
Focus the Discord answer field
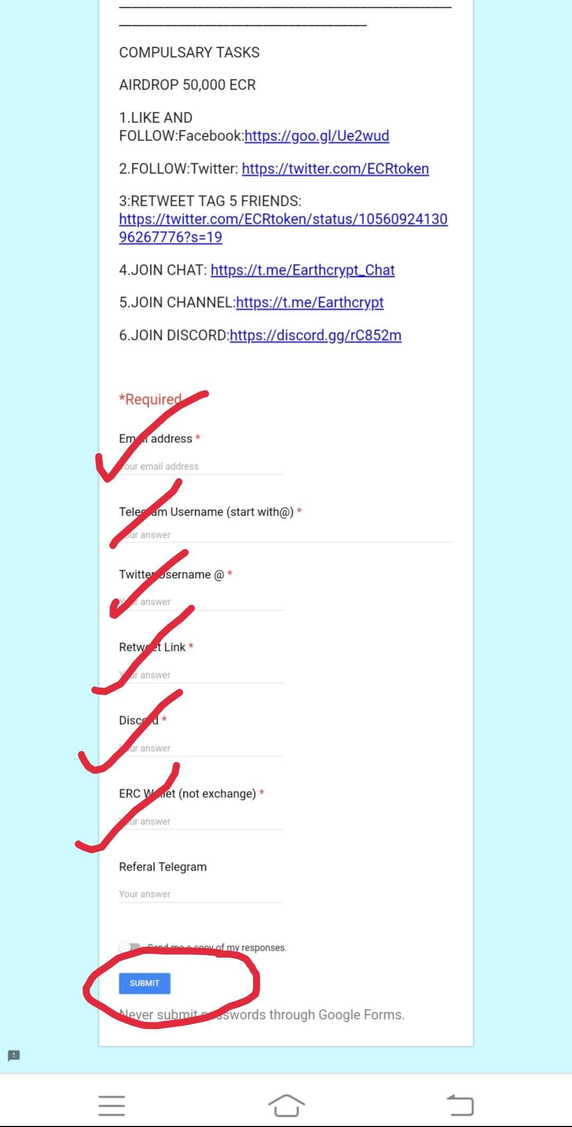pyautogui.click(x=201, y=748)
